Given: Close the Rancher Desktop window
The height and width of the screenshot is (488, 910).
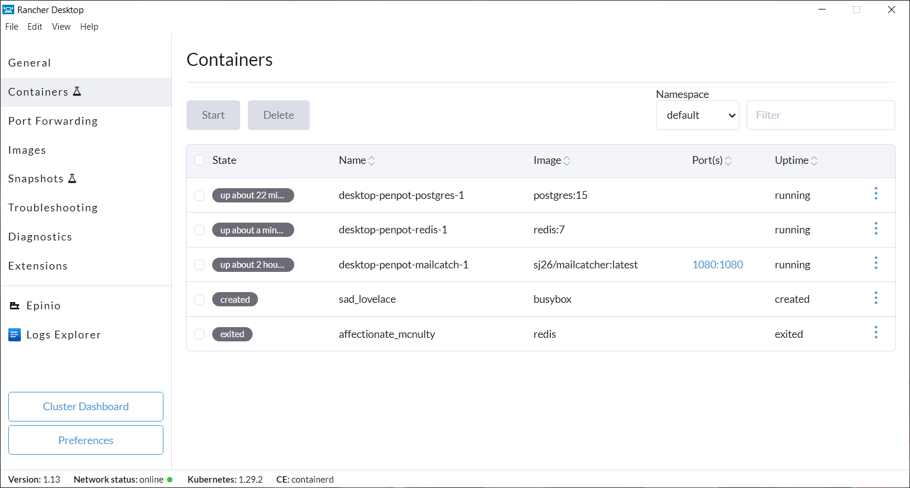Looking at the screenshot, I should pos(892,9).
